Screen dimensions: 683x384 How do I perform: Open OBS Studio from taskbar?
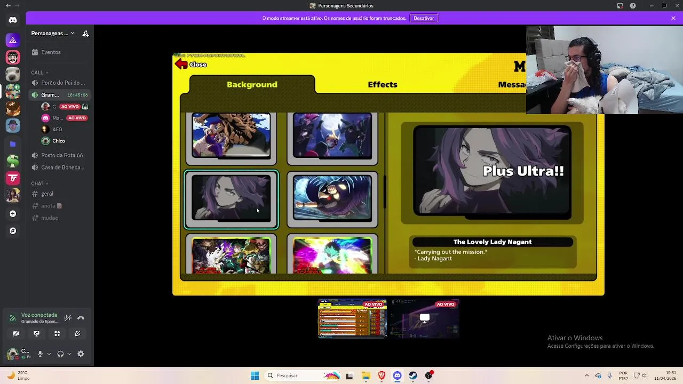coord(428,375)
